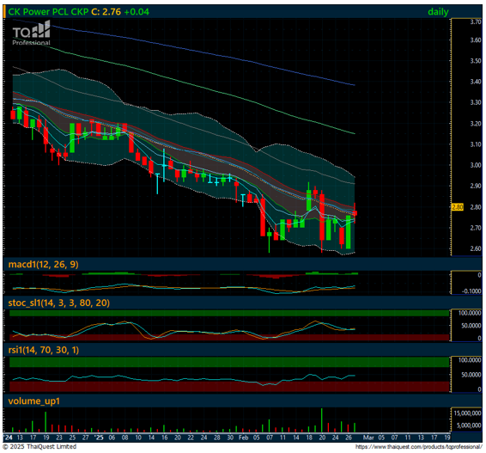The image size is (486, 453).
Task: Click the Feb date label on time axis
Action: coord(243,438)
